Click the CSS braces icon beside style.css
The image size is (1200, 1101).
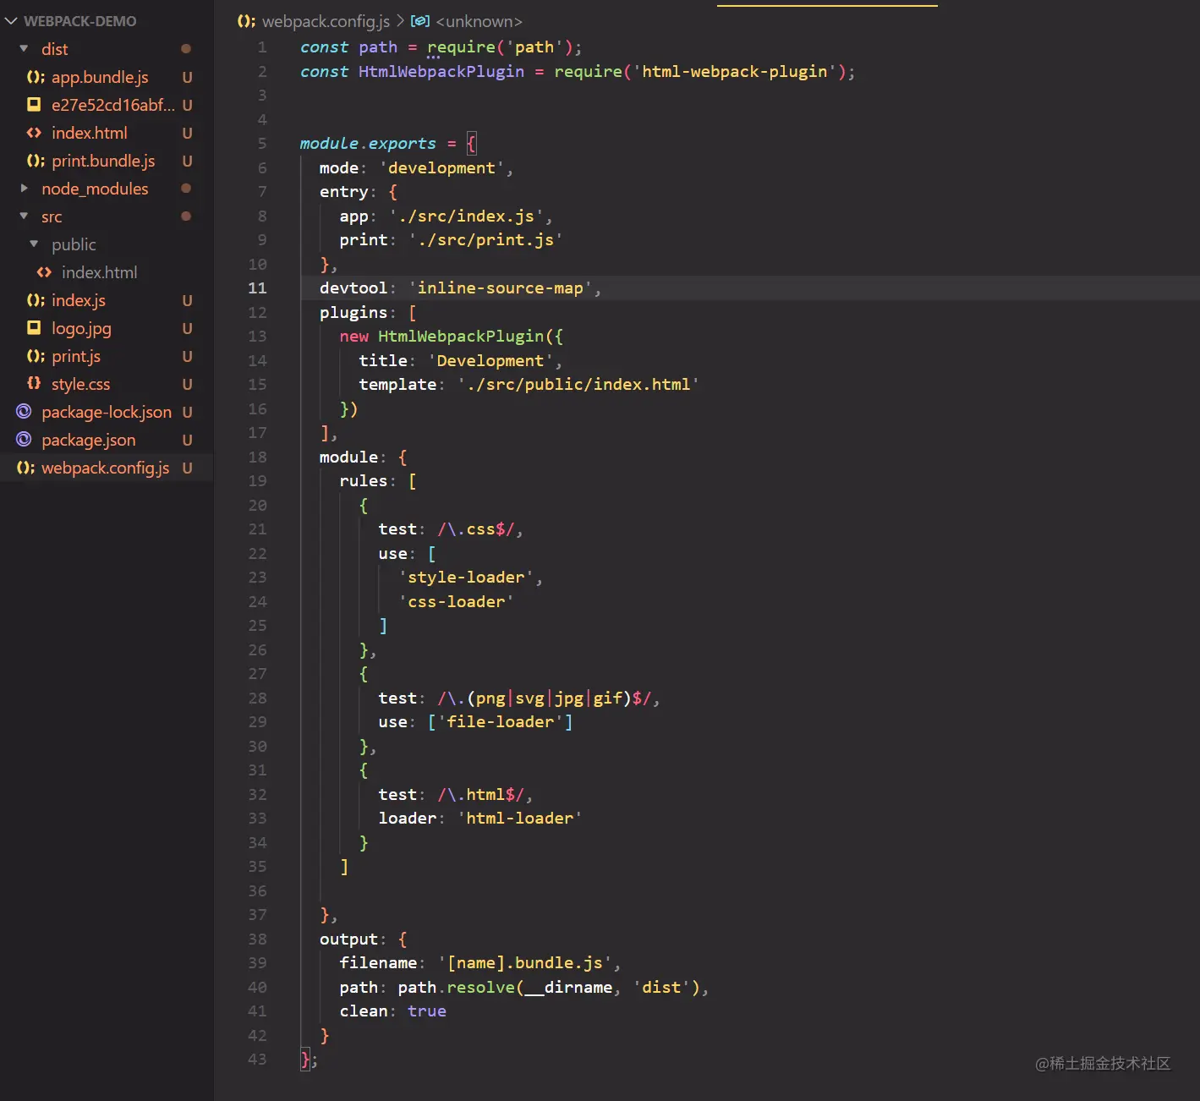(34, 384)
